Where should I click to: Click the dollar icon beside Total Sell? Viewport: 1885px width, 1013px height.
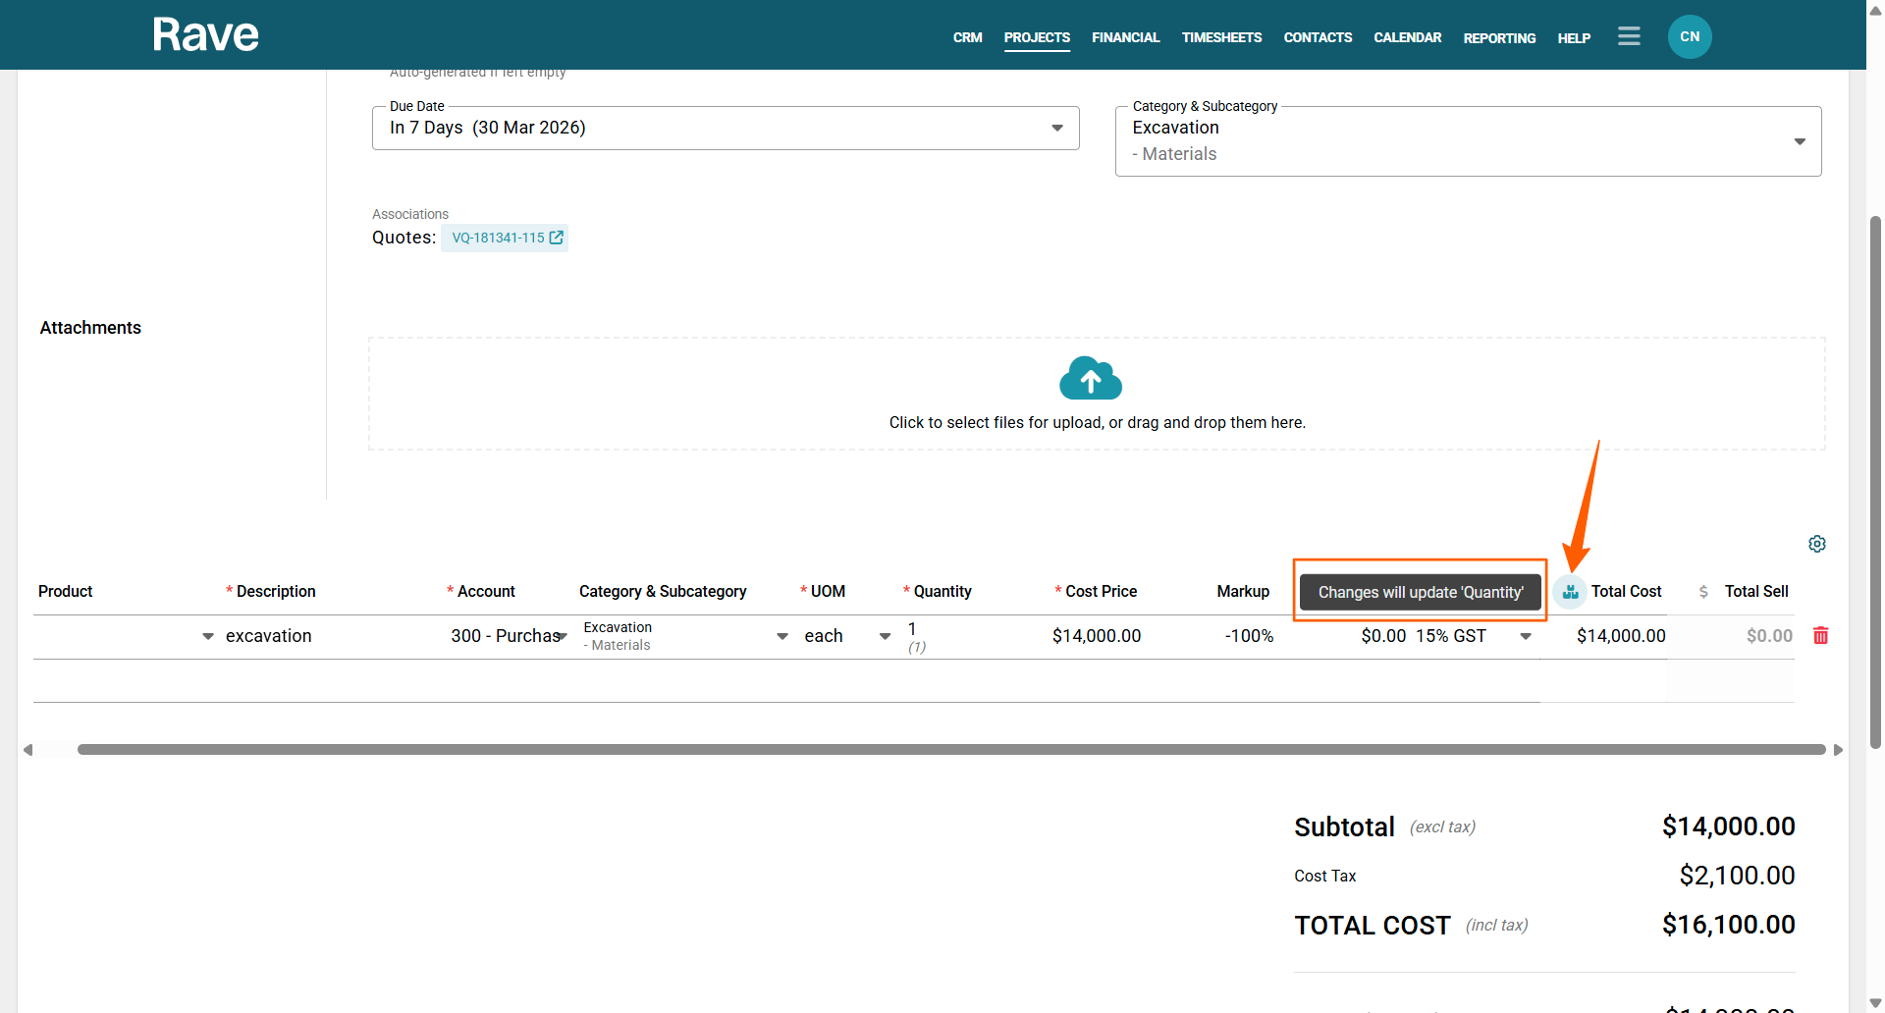[x=1703, y=592]
